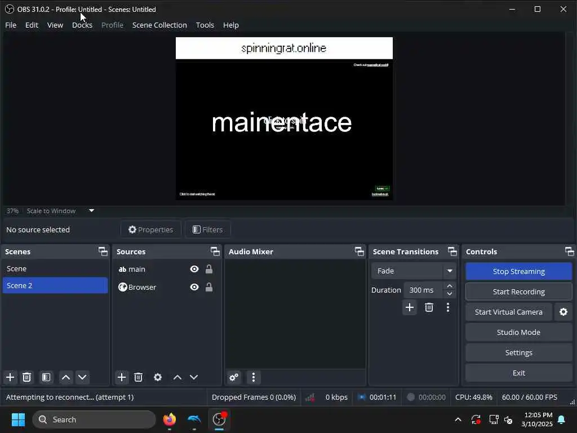Show hidden system tray icons chevron

pos(458,419)
